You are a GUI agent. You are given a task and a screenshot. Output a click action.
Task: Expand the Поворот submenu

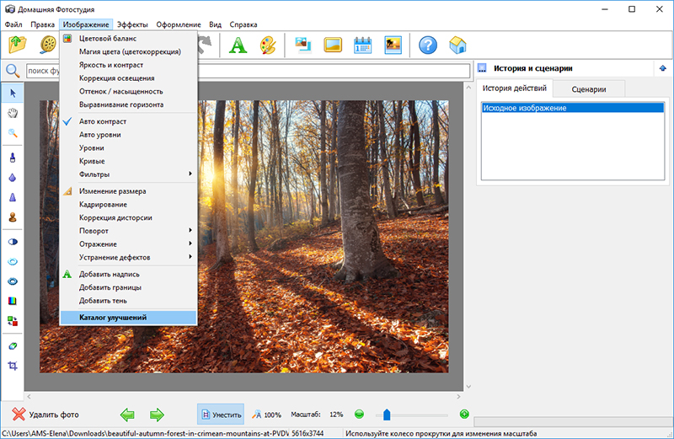point(128,231)
